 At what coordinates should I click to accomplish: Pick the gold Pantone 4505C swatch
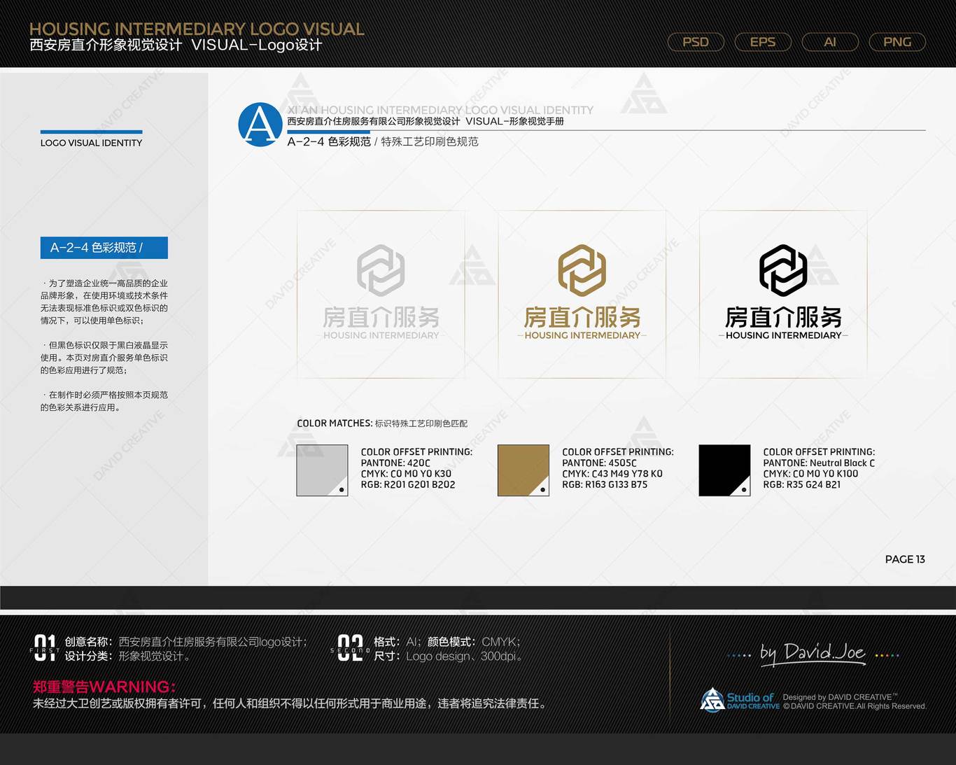pyautogui.click(x=523, y=470)
